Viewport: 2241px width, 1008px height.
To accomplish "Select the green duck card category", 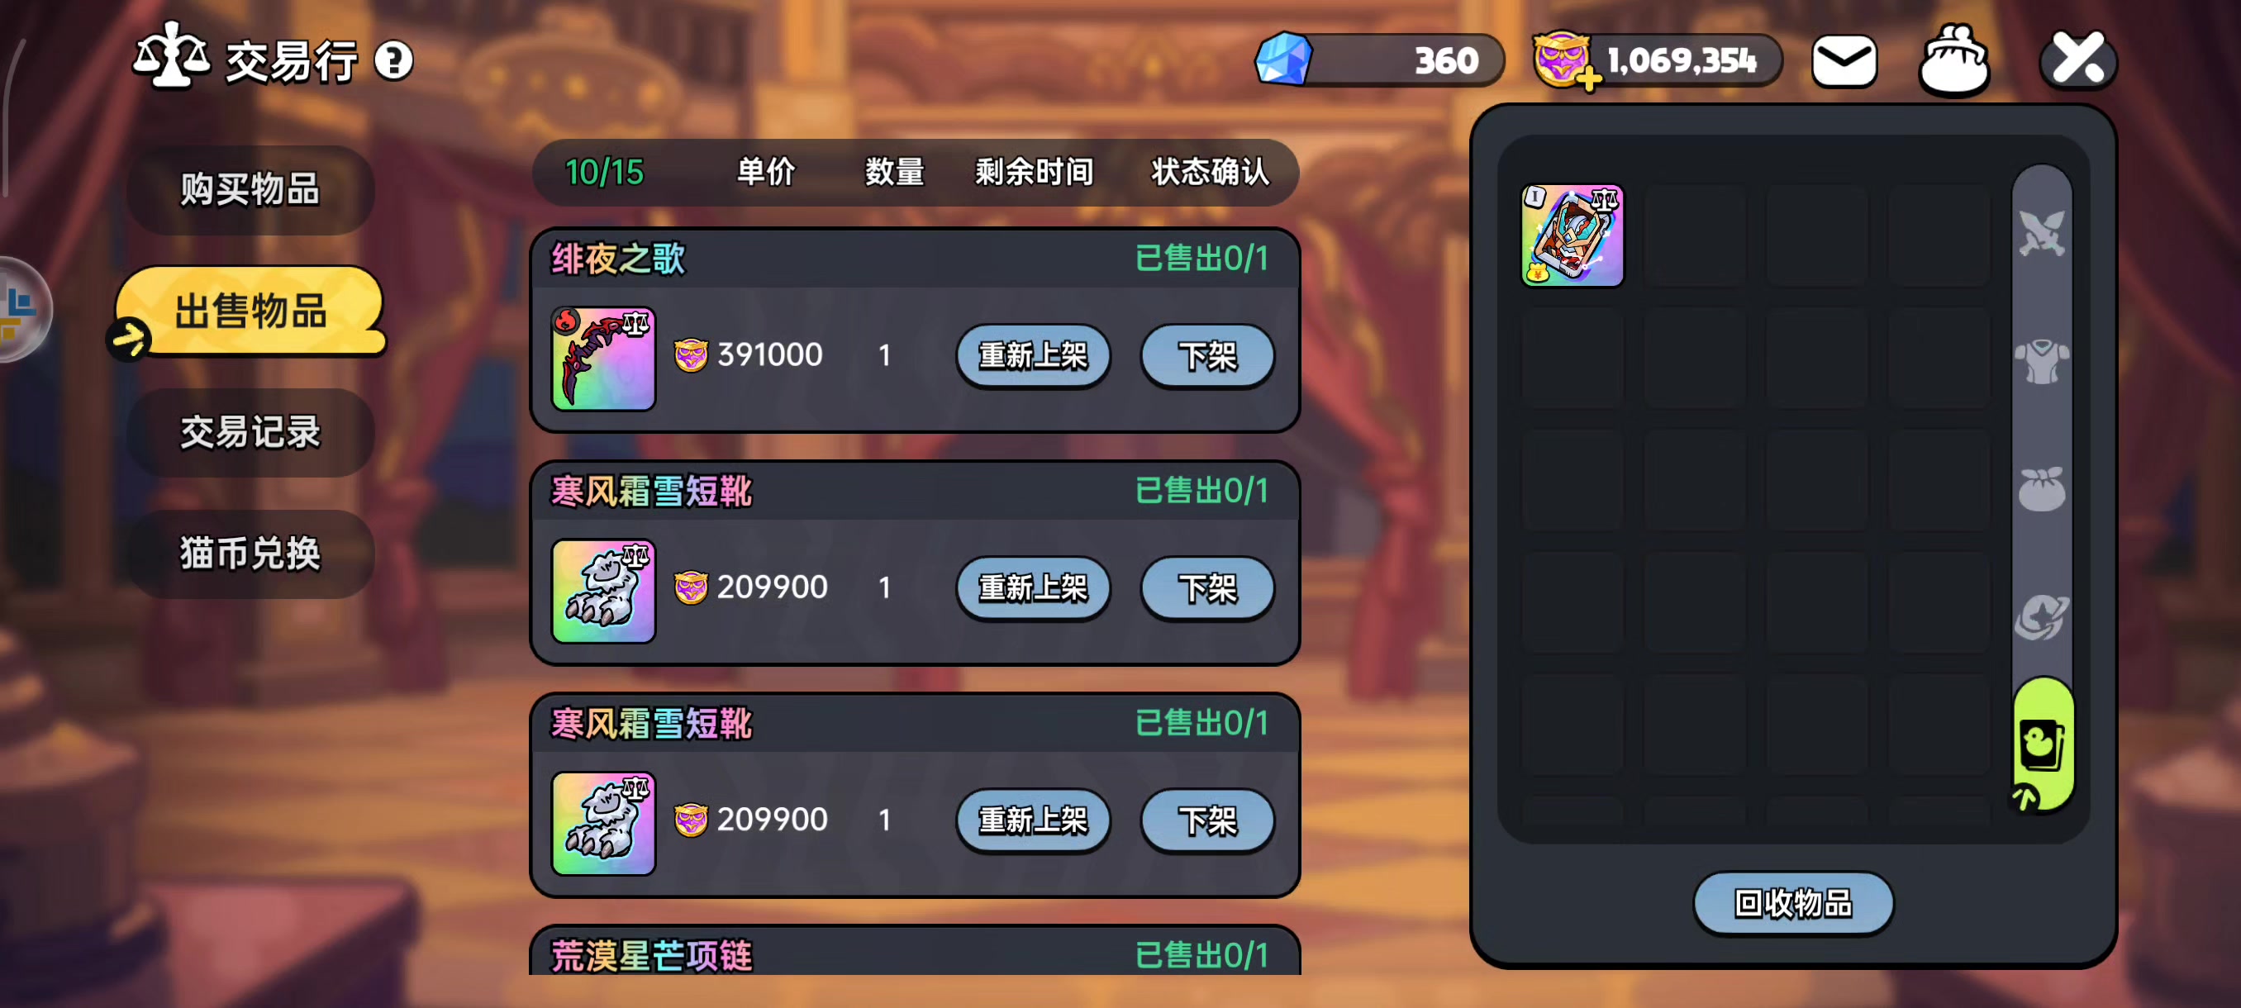I will click(x=2043, y=744).
